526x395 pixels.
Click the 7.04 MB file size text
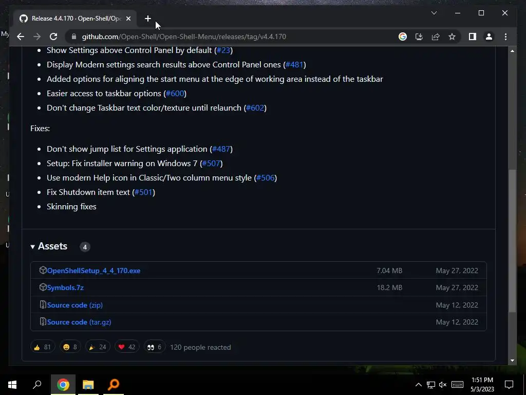[389, 271]
